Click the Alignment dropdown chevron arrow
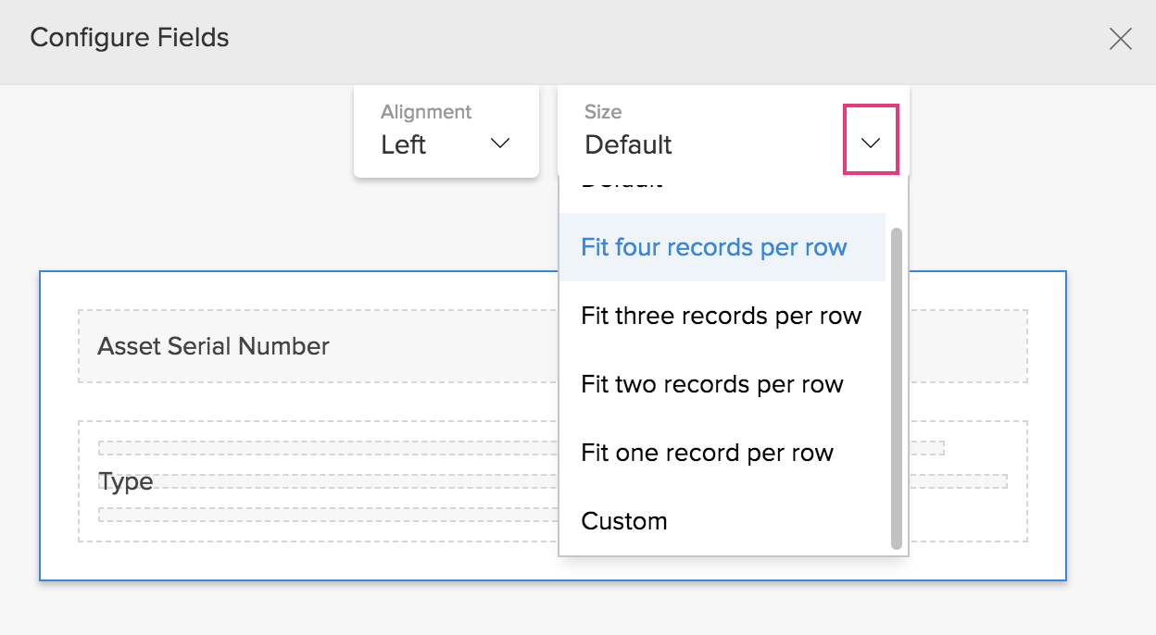The height and width of the screenshot is (635, 1156). pyautogui.click(x=500, y=143)
